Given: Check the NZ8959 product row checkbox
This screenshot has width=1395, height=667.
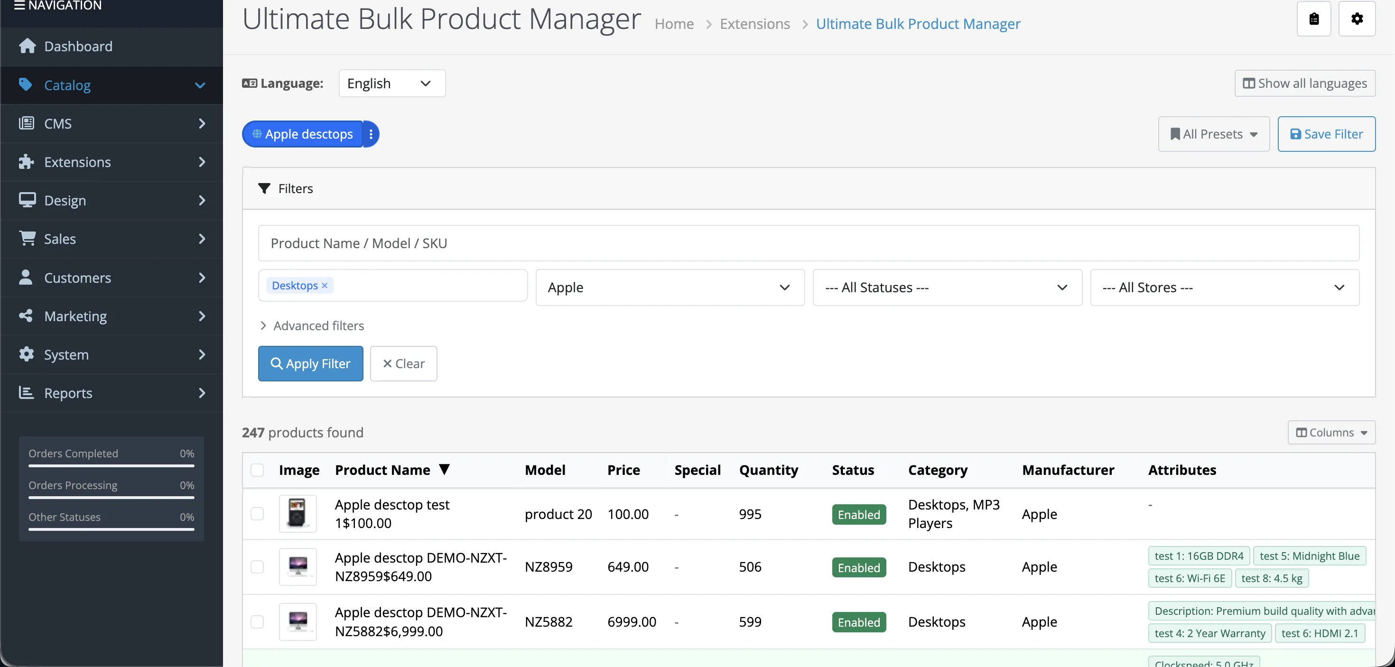Looking at the screenshot, I should [x=257, y=567].
